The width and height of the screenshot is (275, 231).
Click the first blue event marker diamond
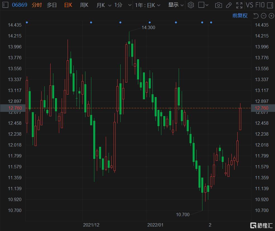(27, 22)
